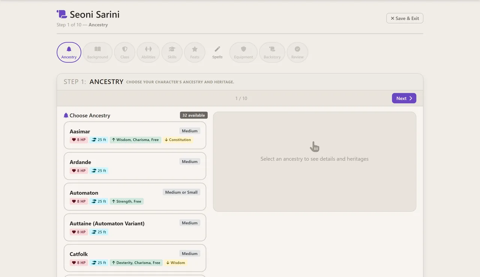Click Save & Exit
This screenshot has width=480, height=277.
[x=405, y=18]
